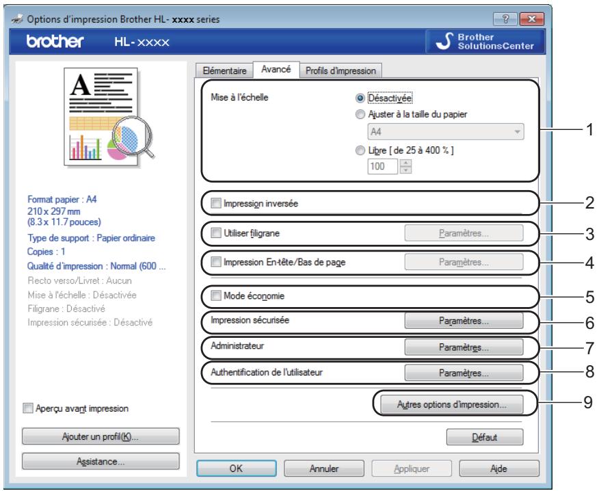Check Aperçu avant impression

click(28, 408)
